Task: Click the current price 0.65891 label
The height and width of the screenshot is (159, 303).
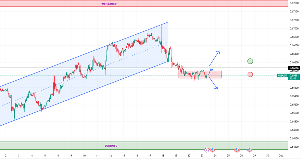Action: coord(294,75)
